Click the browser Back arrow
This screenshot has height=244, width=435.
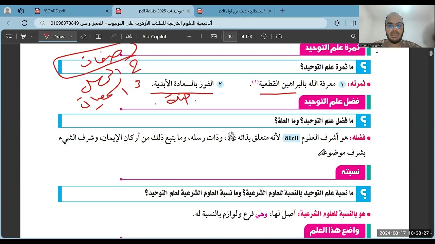coord(10,23)
